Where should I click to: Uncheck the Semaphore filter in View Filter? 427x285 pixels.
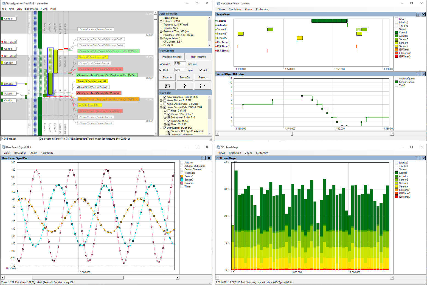(x=169, y=117)
